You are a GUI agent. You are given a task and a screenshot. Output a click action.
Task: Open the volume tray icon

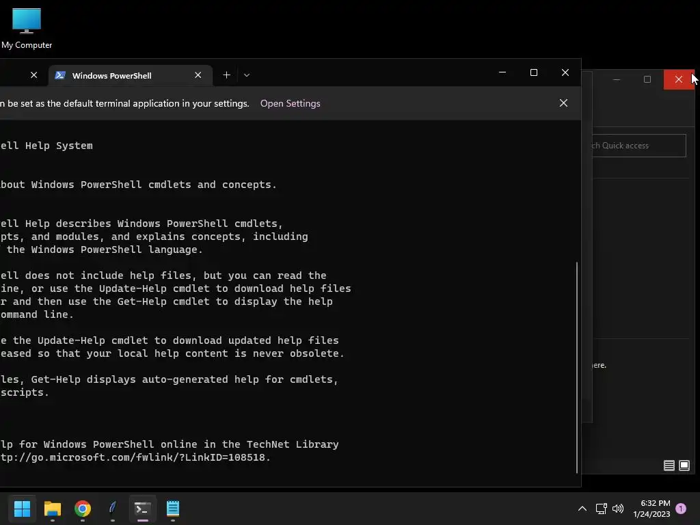point(618,509)
